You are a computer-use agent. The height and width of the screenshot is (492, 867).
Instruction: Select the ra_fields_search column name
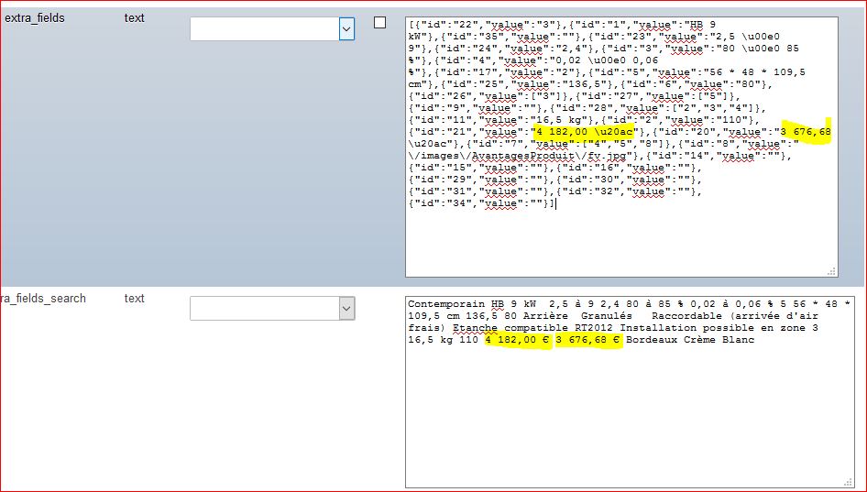pyautogui.click(x=43, y=299)
